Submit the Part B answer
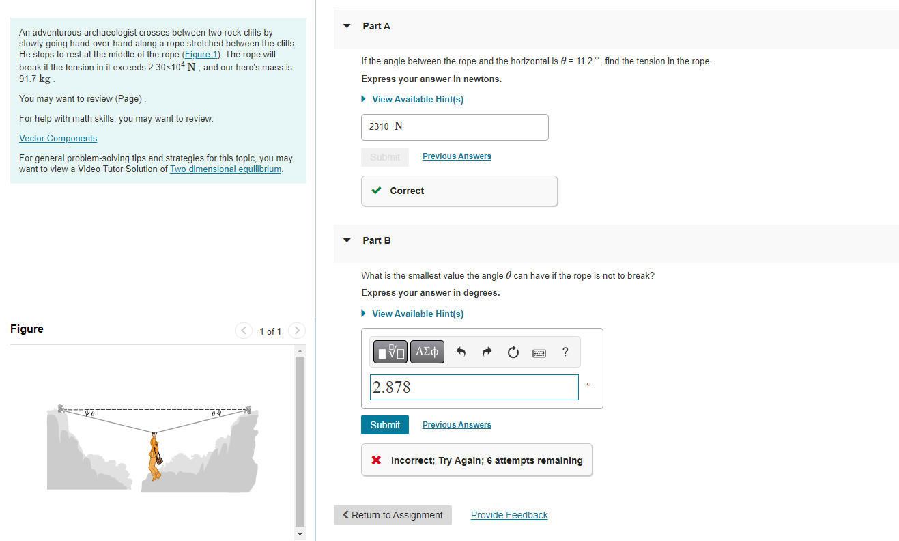Image resolution: width=899 pixels, height=541 pixels. pos(385,425)
